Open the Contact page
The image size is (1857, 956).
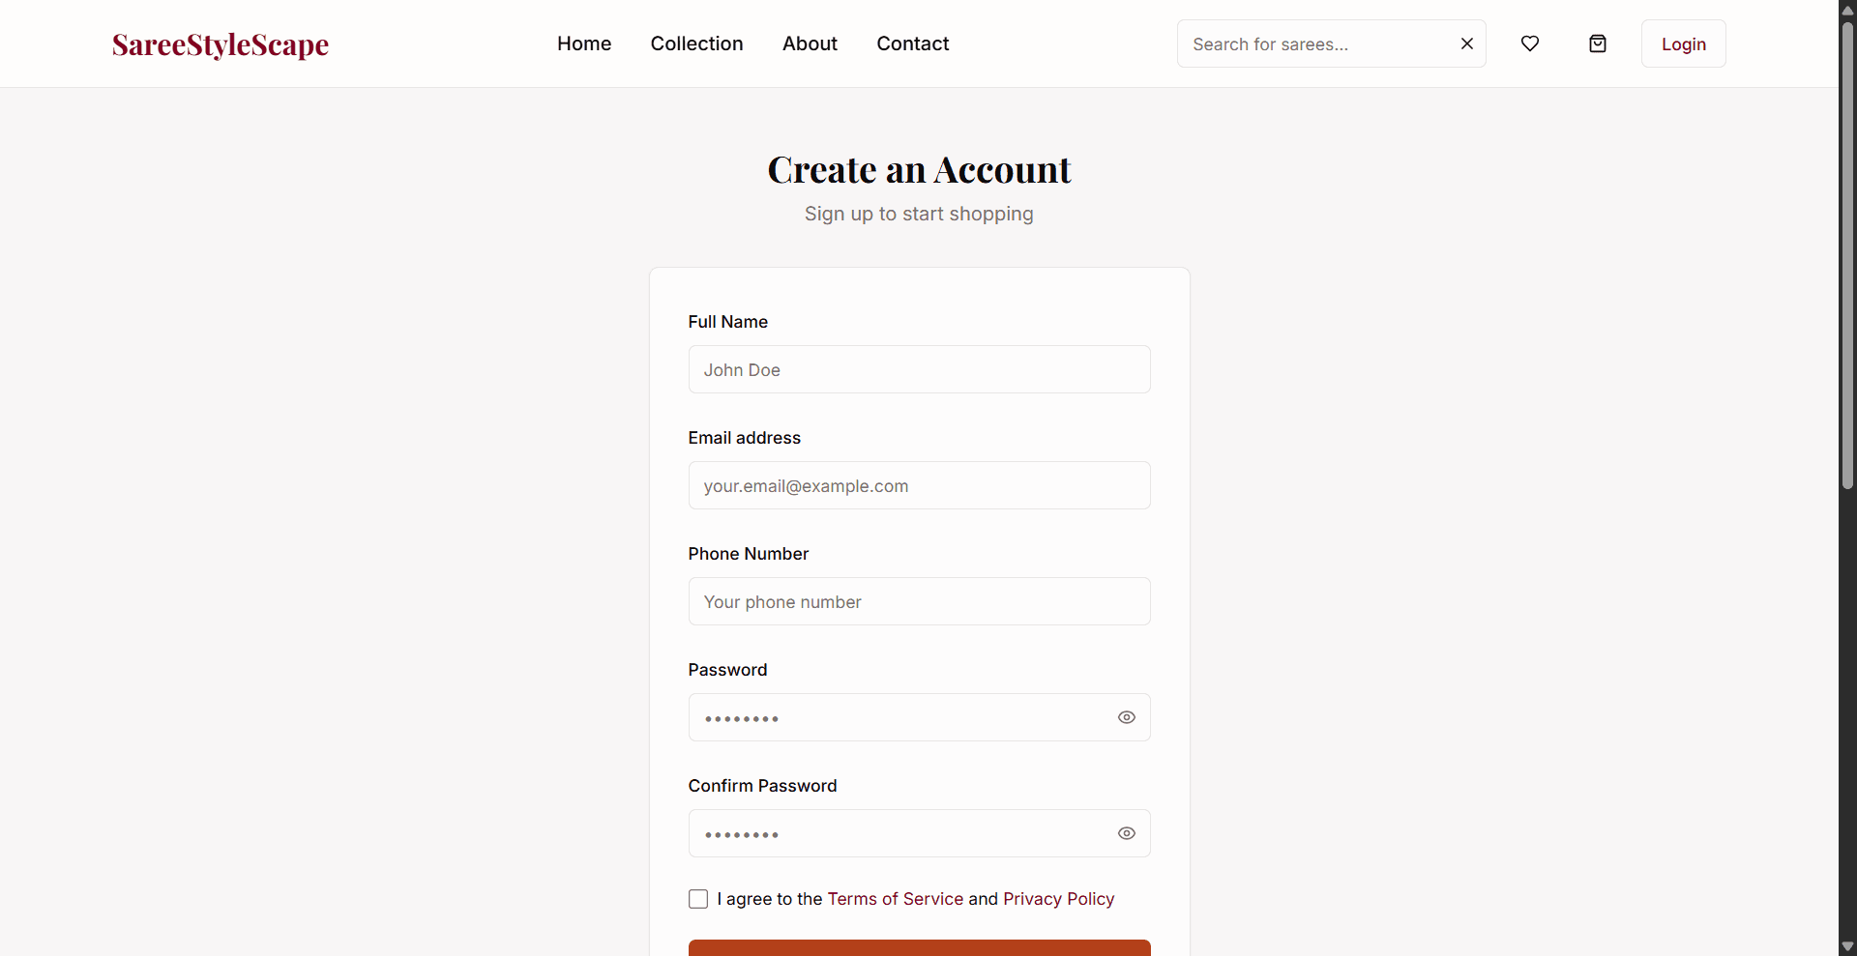tap(912, 43)
